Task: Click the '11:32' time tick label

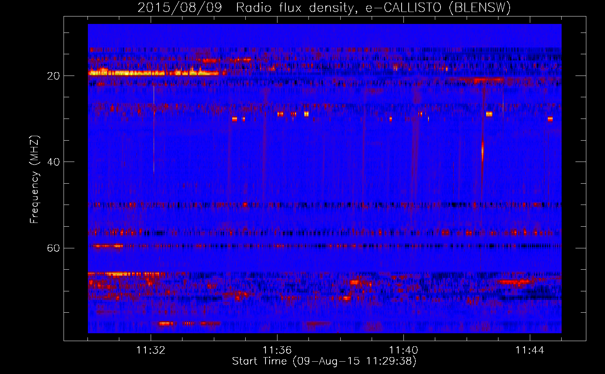Action: click(x=151, y=350)
